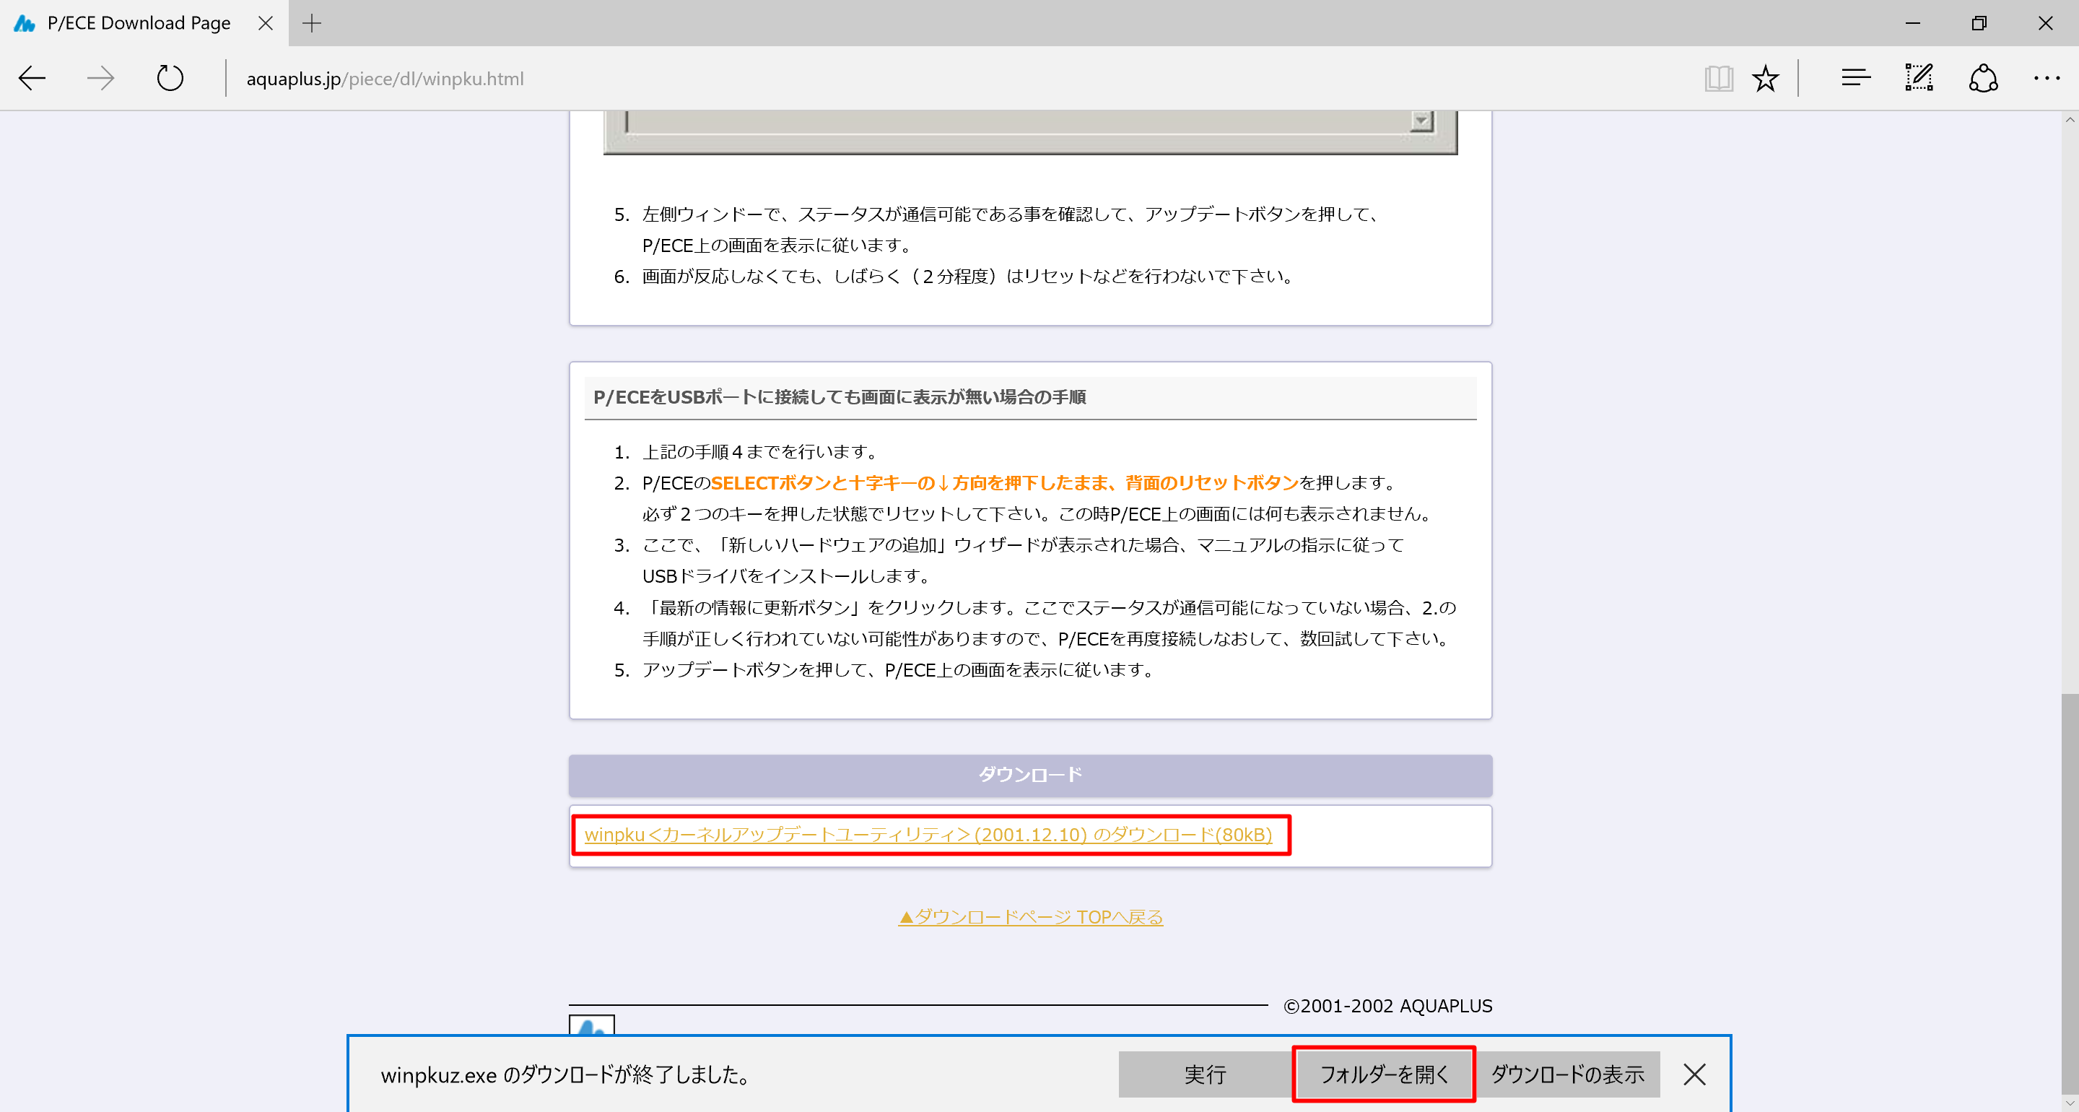Click the address bar URL field

[x=960, y=78]
